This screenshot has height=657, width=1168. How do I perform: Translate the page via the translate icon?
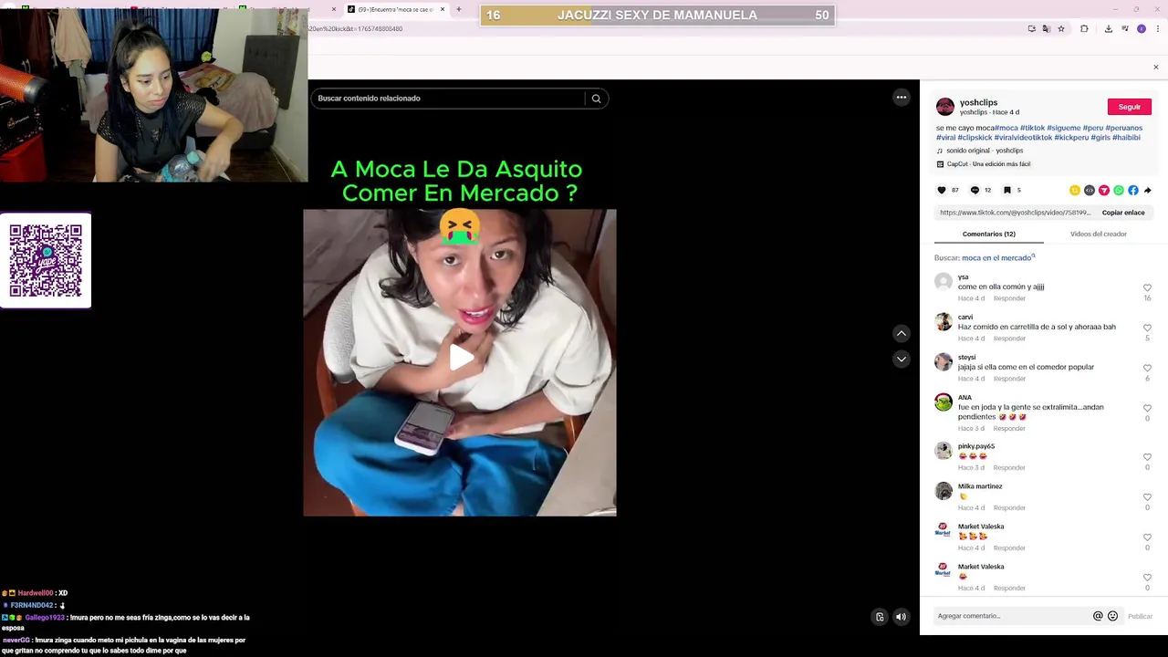click(x=1047, y=29)
